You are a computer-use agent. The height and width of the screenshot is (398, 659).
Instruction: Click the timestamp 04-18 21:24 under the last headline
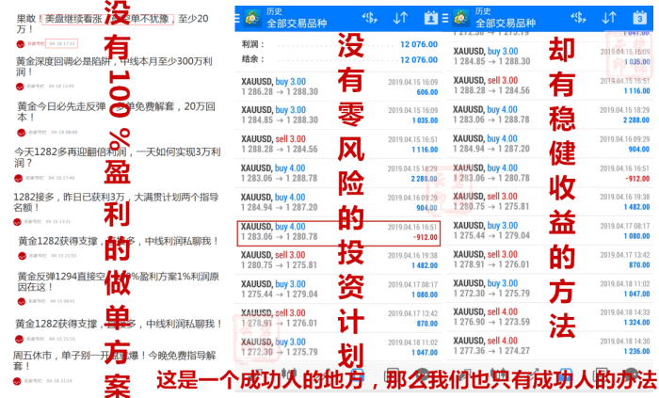click(x=59, y=381)
